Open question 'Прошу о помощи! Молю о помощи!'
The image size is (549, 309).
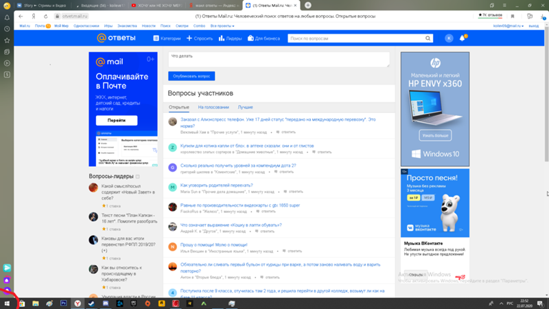pos(213,245)
